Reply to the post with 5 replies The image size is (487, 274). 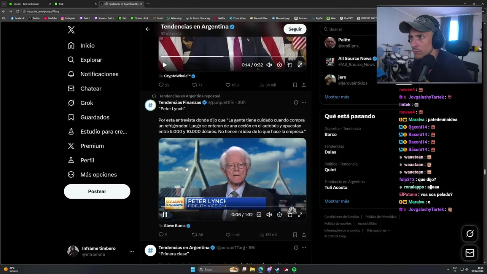(x=163, y=235)
